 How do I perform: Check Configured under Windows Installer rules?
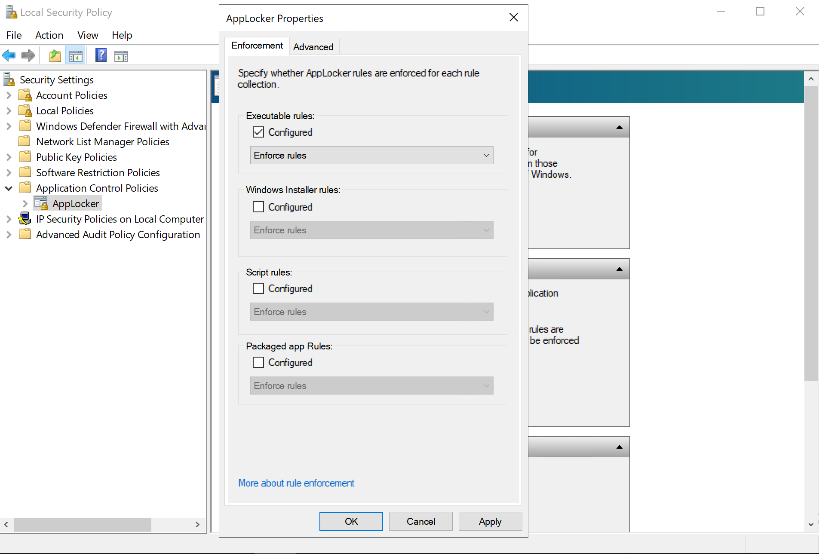point(258,207)
